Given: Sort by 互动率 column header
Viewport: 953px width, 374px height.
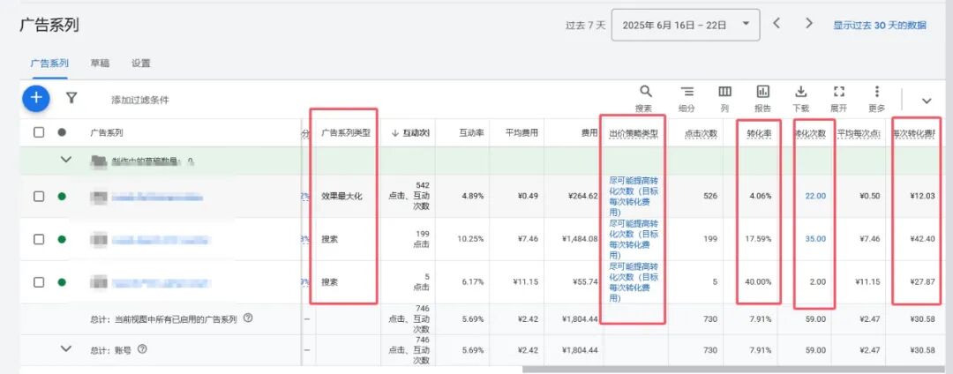Looking at the screenshot, I should (x=471, y=133).
